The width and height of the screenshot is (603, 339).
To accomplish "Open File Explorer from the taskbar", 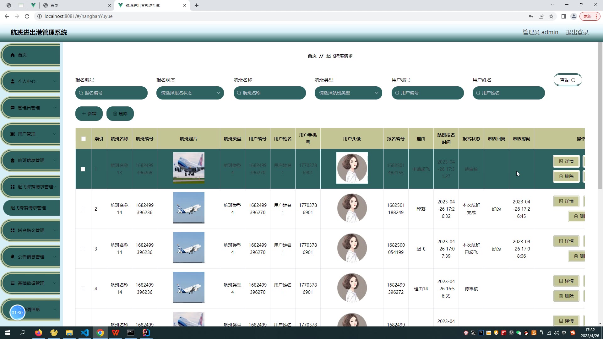I will pyautogui.click(x=69, y=333).
